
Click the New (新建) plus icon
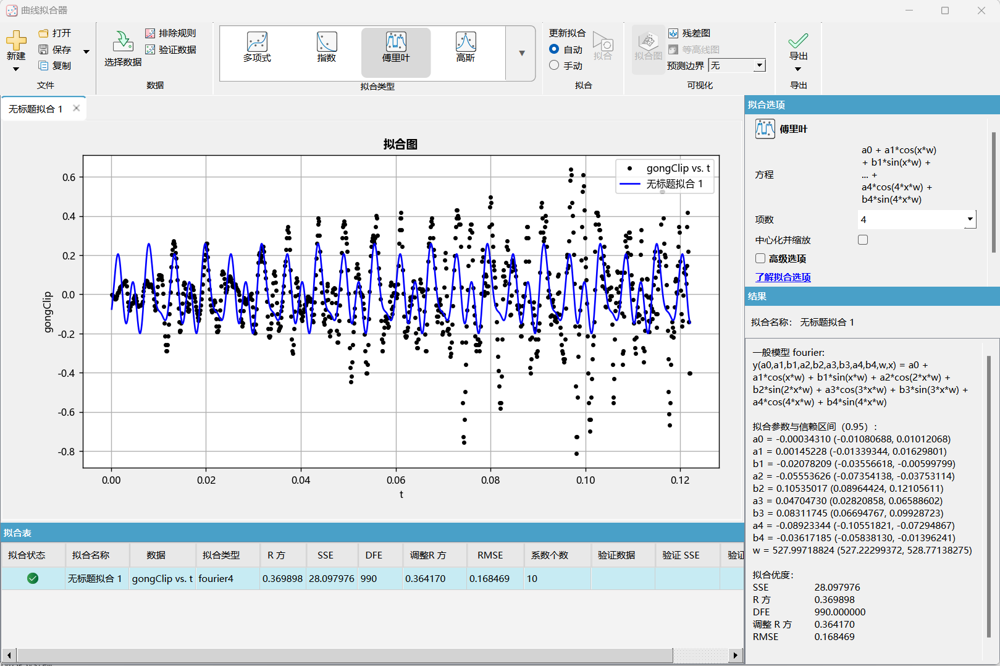[x=16, y=41]
